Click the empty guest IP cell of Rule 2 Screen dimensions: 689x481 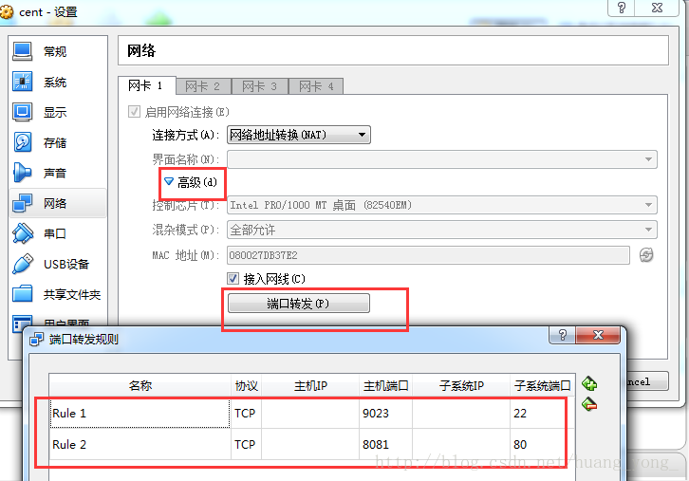pos(461,445)
